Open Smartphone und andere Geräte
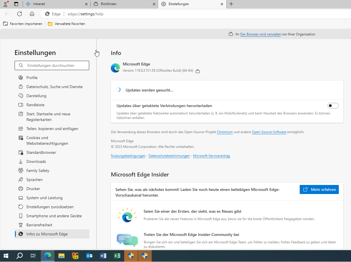 pos(52,216)
